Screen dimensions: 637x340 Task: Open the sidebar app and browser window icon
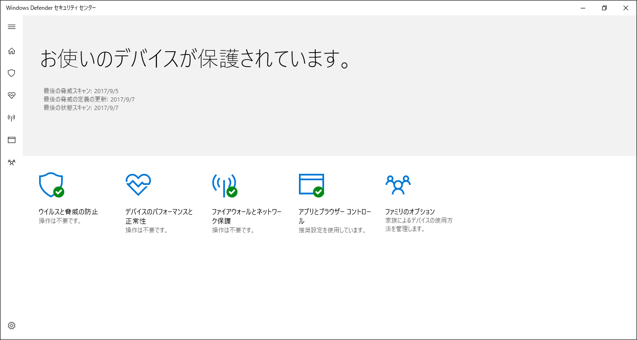click(x=12, y=140)
